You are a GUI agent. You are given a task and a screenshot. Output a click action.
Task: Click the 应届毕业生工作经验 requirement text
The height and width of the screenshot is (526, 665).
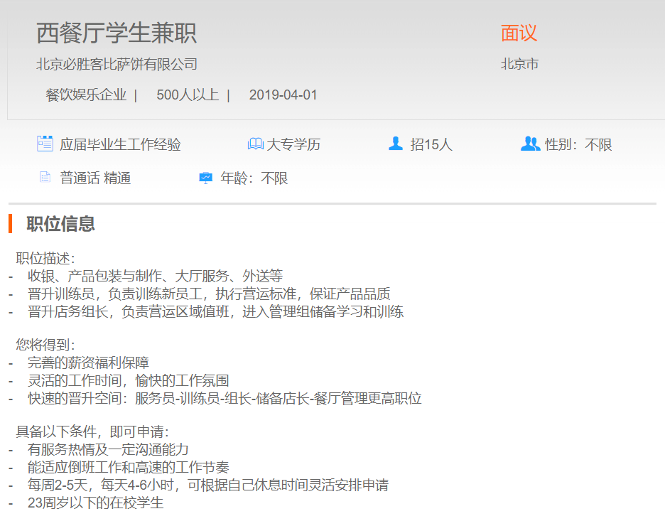(120, 145)
